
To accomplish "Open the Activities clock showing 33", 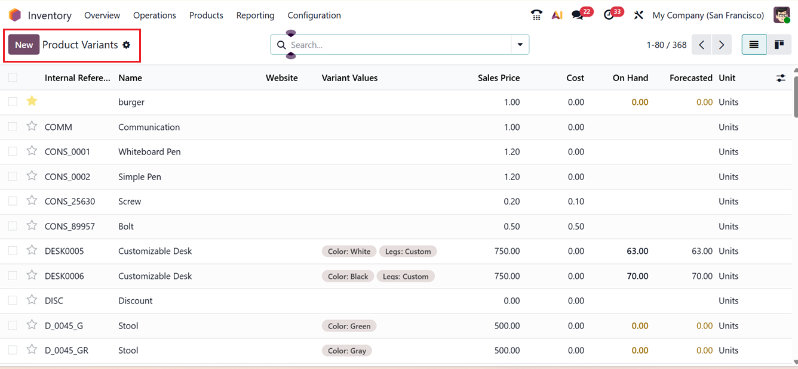I will (608, 15).
